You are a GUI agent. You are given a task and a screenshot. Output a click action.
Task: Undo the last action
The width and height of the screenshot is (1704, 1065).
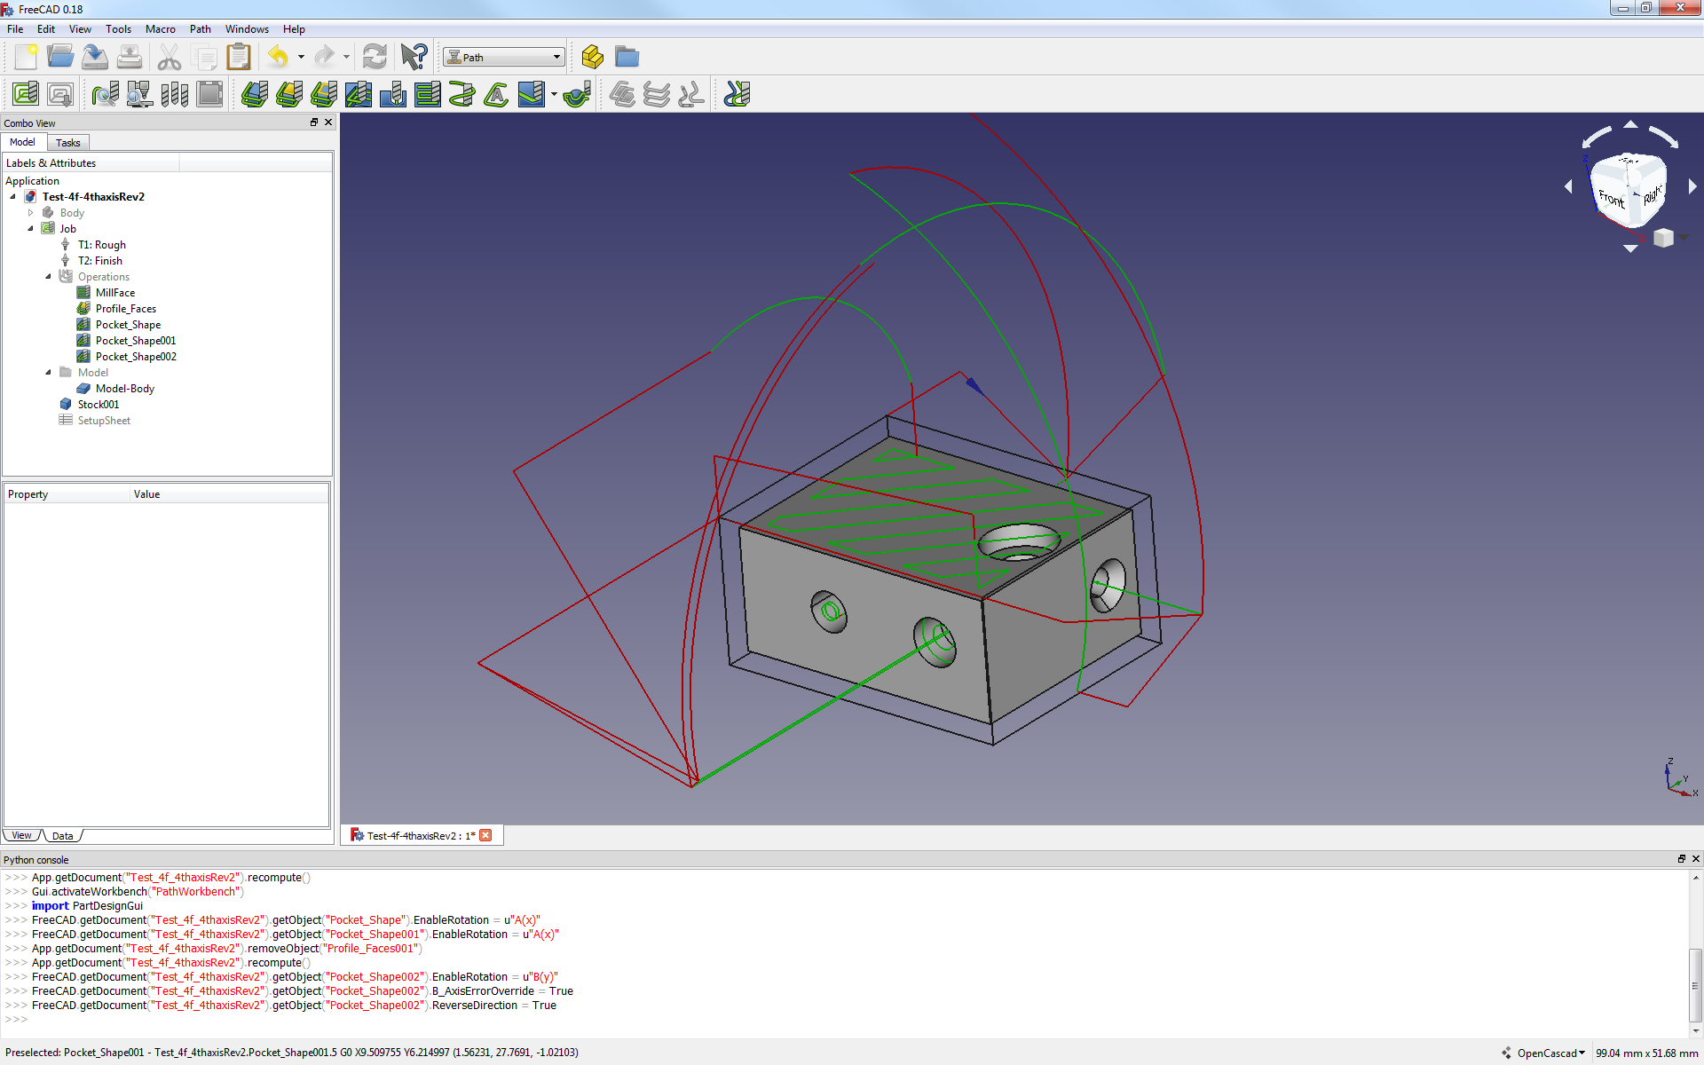[x=279, y=58]
